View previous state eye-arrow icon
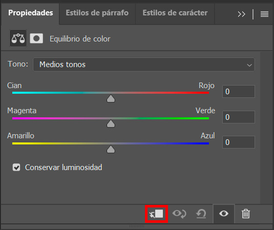Image resolution: width=274 pixels, height=230 pixels. (179, 214)
